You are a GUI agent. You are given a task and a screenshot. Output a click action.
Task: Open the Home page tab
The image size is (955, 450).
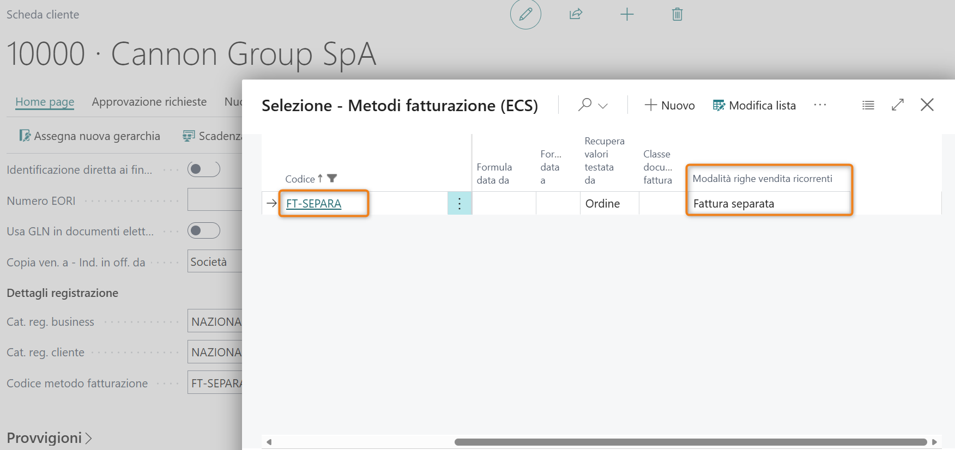(x=45, y=102)
